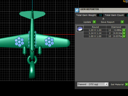This screenshot has width=128, height=96.
Task: Click the Set Material button label
Action: click(x=117, y=85)
